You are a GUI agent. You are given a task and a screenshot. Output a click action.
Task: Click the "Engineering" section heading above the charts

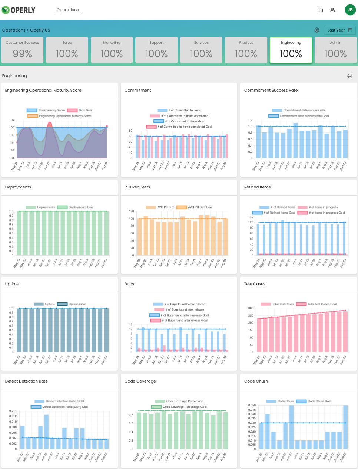(14, 76)
